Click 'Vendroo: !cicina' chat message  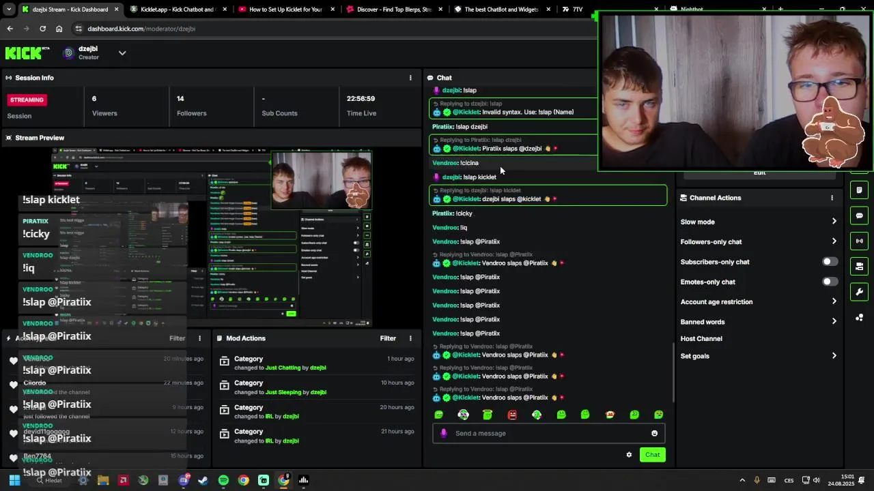click(455, 163)
